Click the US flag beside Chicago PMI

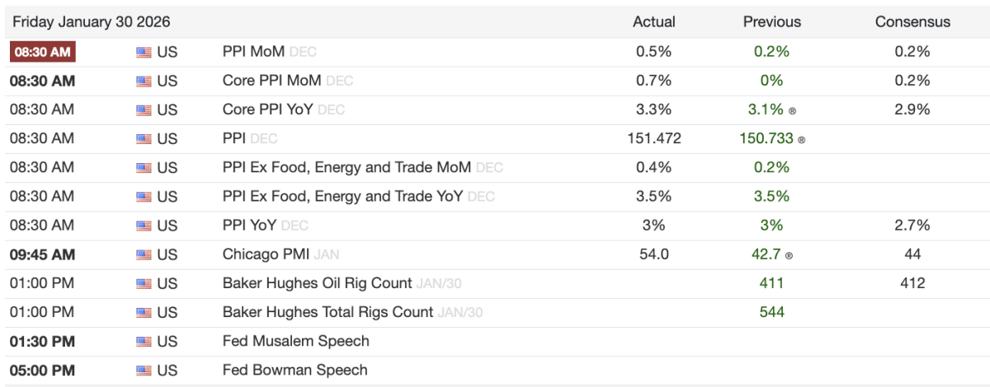(x=144, y=255)
